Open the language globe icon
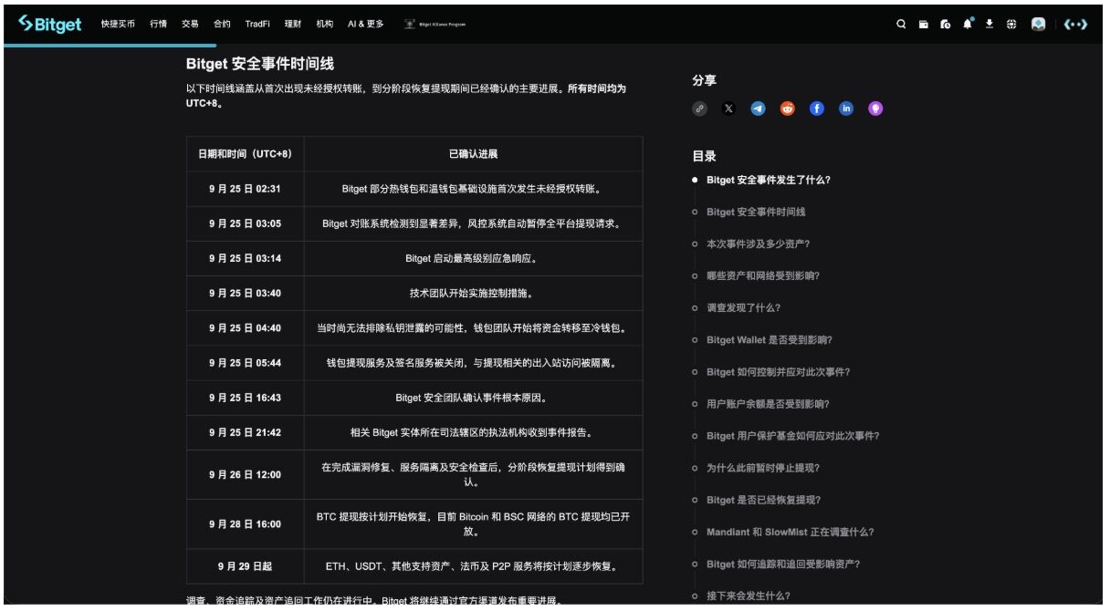 tap(1011, 25)
